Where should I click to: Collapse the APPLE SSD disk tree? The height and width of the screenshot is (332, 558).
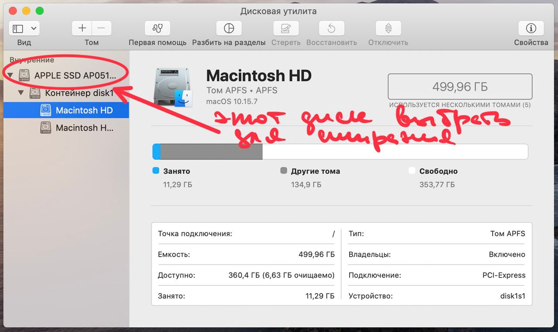click(x=10, y=75)
